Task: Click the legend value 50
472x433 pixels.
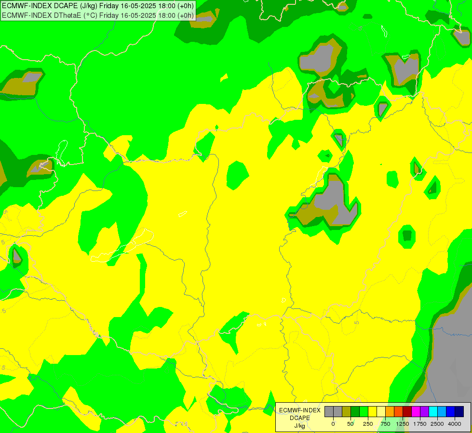Action: click(x=351, y=424)
